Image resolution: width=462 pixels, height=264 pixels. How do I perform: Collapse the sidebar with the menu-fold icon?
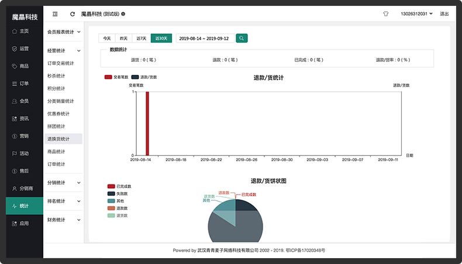[x=55, y=13]
